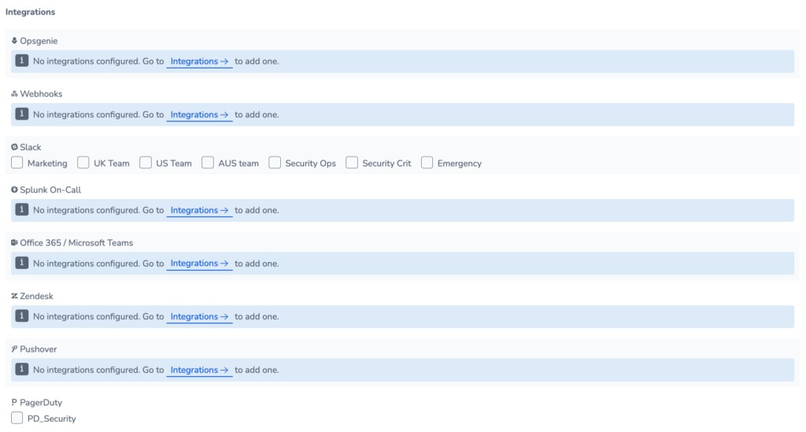Check the Emergency Slack checkbox
Image resolution: width=806 pixels, height=432 pixels.
click(x=427, y=163)
